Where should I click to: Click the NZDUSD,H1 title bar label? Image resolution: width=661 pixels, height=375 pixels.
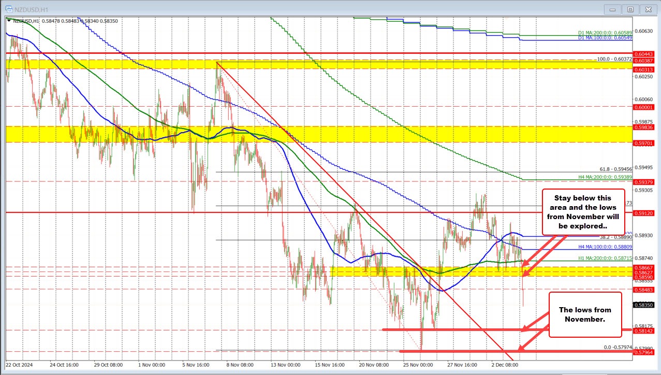click(x=31, y=9)
